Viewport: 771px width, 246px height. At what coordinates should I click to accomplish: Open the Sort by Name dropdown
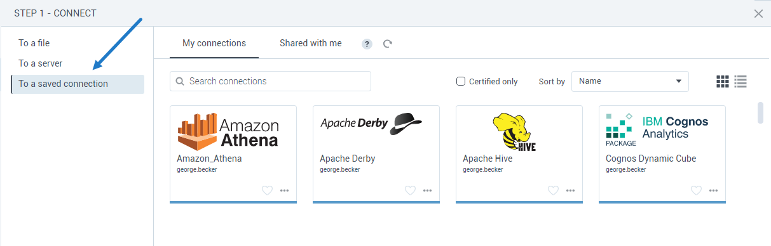tap(630, 81)
